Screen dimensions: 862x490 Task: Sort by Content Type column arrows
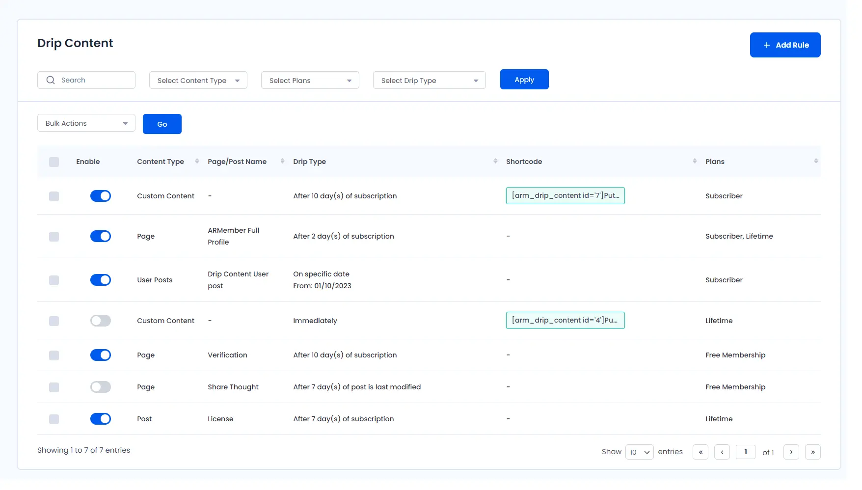(197, 161)
